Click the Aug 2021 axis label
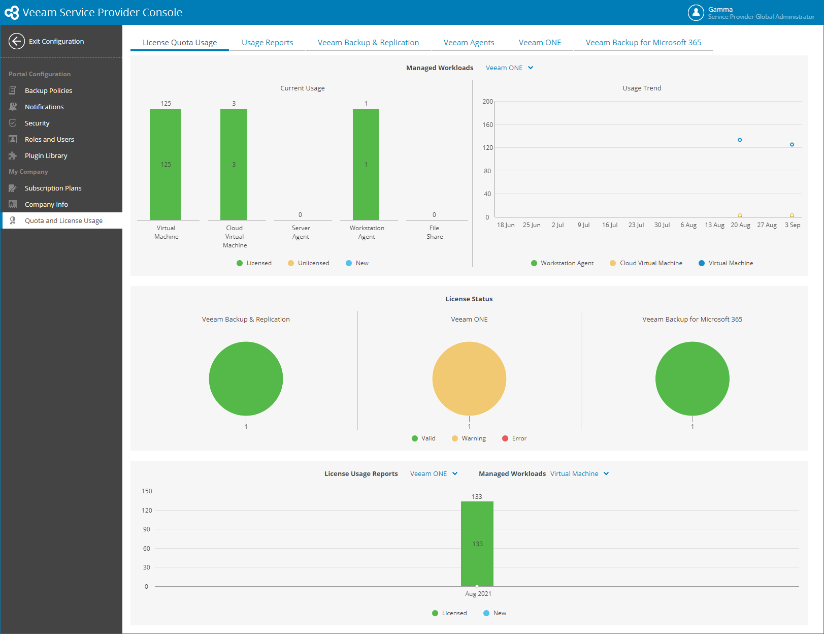Screen dimensions: 824x634 point(478,594)
